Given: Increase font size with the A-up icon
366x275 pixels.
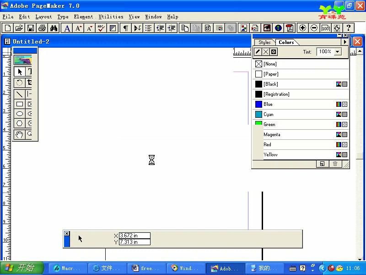Looking at the screenshot, I should tap(78, 28).
